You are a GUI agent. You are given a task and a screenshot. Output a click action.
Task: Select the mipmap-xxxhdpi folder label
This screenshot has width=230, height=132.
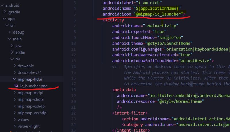pos(32,113)
